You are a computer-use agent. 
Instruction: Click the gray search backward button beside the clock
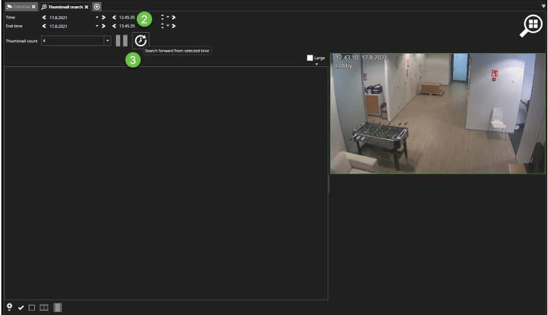[x=121, y=41]
